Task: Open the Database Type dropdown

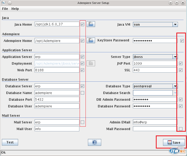Action: tap(175, 86)
